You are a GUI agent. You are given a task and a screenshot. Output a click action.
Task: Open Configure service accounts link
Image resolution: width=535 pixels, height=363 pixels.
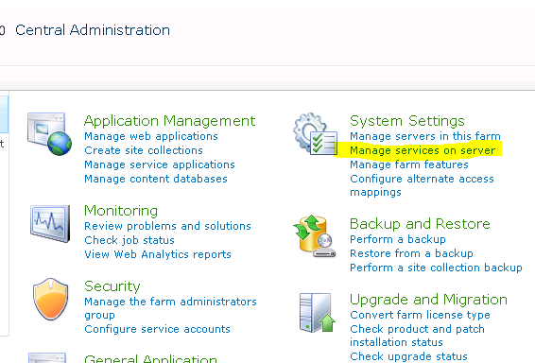[x=157, y=329]
